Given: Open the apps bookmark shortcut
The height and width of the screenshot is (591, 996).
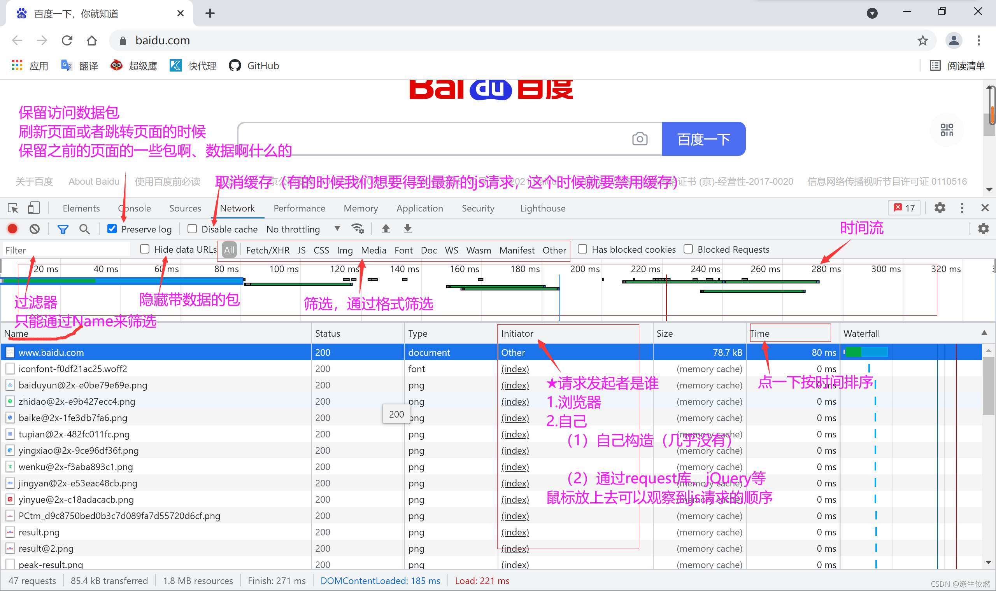Looking at the screenshot, I should (30, 66).
